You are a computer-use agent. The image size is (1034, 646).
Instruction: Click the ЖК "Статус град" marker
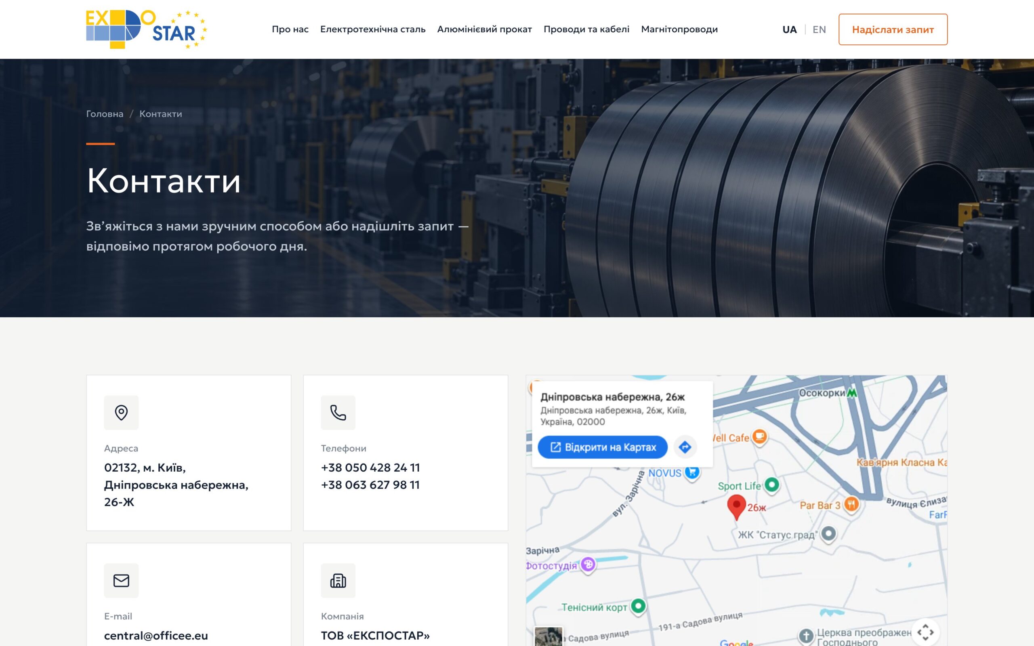click(x=828, y=534)
